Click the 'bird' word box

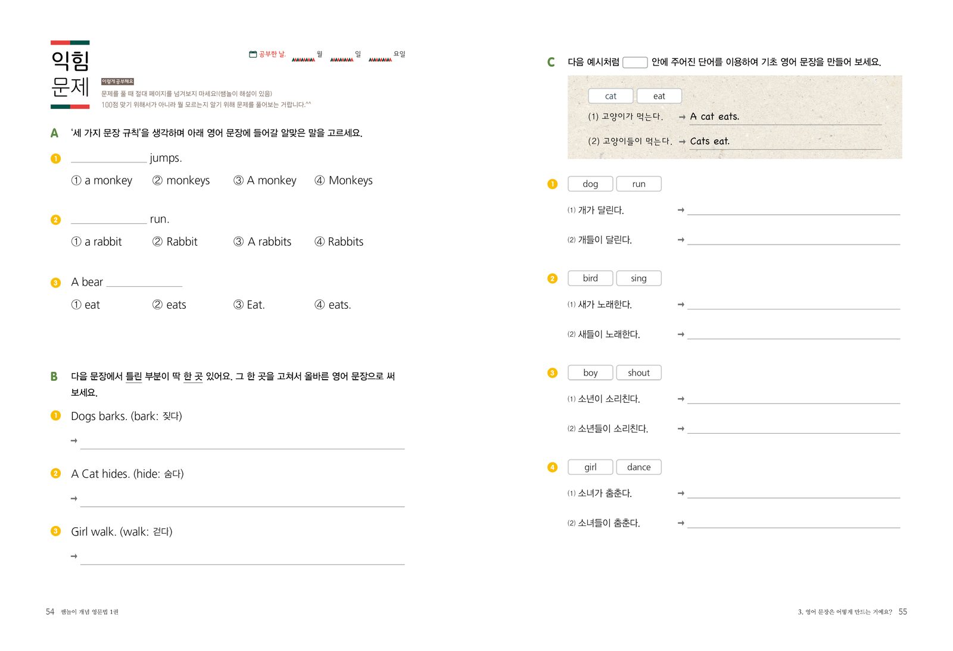(x=590, y=278)
